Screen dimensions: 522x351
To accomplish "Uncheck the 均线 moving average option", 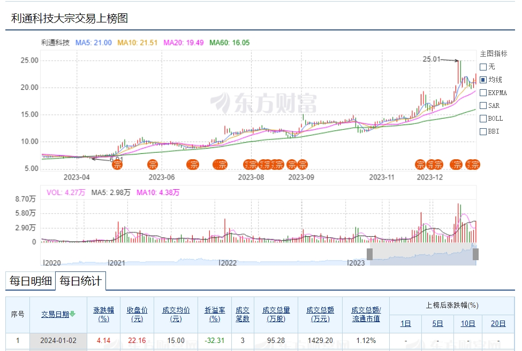I will (483, 80).
